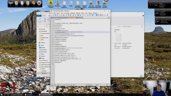Click the line IP_Address=192.168.1.141
This screenshot has width=171, height=96.
point(65,53)
